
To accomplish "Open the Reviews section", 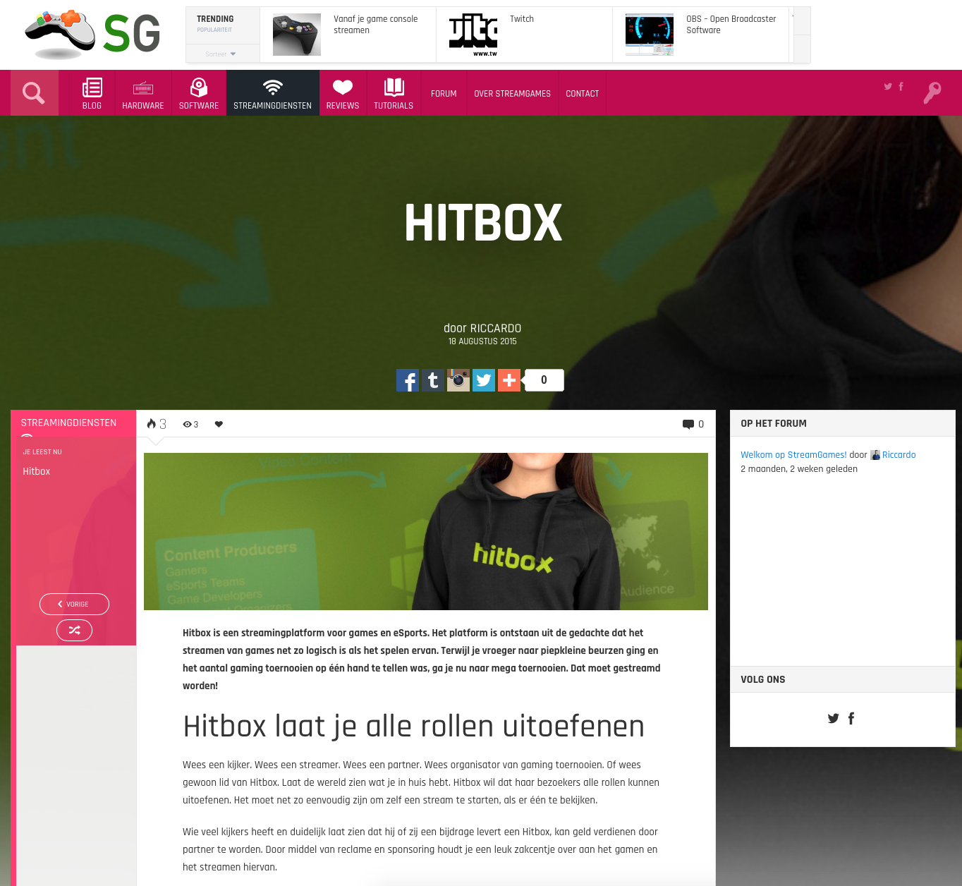I will (x=343, y=93).
